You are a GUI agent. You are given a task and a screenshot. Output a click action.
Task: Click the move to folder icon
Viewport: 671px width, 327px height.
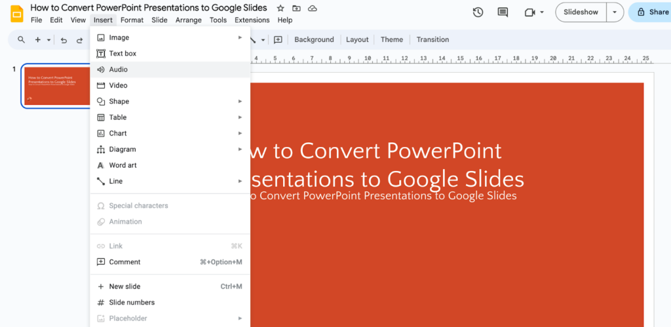pyautogui.click(x=296, y=8)
